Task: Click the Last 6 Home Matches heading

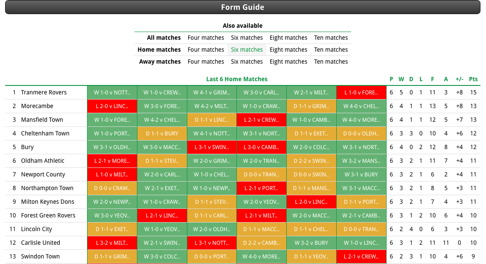Action: (237, 79)
